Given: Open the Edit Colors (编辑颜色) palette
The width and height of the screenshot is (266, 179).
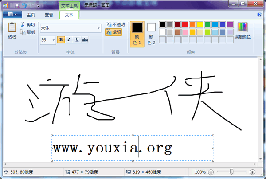Looking at the screenshot, I should pyautogui.click(x=243, y=31).
